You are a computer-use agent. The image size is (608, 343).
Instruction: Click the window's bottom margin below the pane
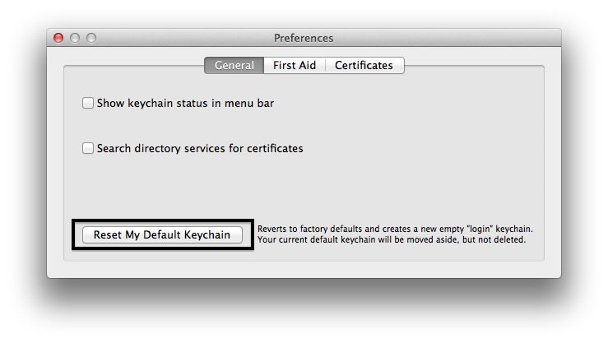(x=304, y=270)
